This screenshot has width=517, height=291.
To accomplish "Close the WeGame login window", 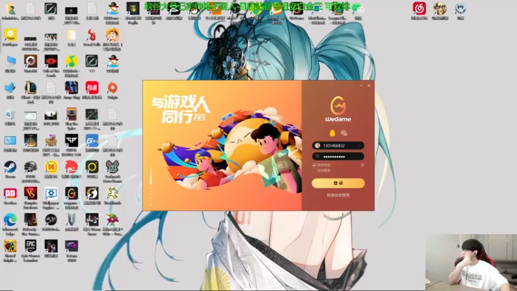I will pos(369,85).
